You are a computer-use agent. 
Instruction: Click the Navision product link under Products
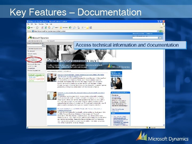click(116, 97)
